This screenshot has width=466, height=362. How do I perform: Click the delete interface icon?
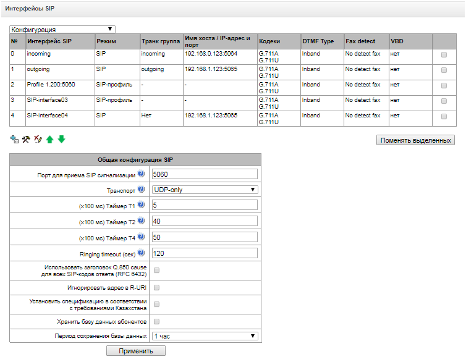pos(37,140)
